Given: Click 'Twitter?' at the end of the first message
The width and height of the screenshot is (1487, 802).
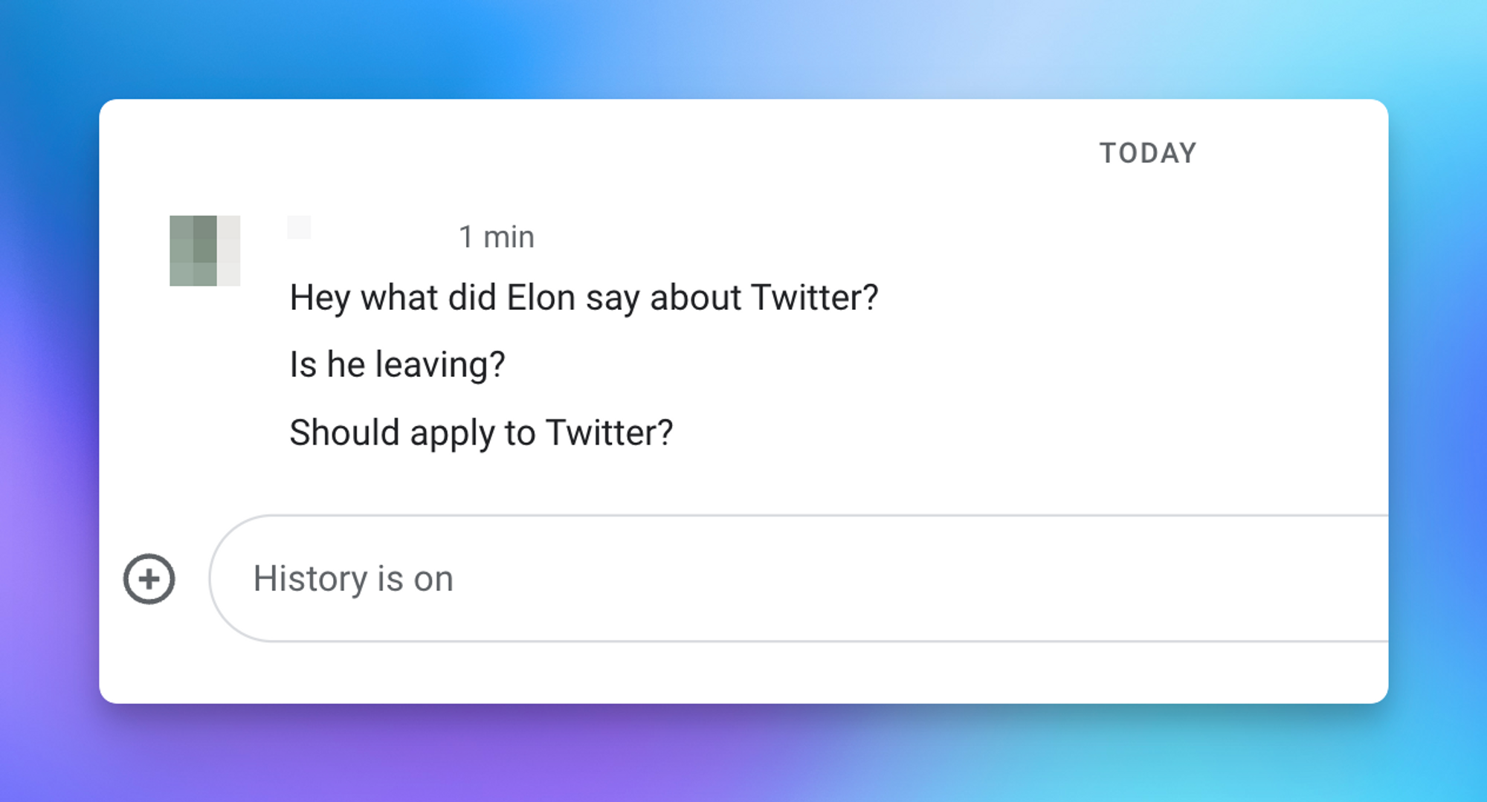Looking at the screenshot, I should 815,297.
